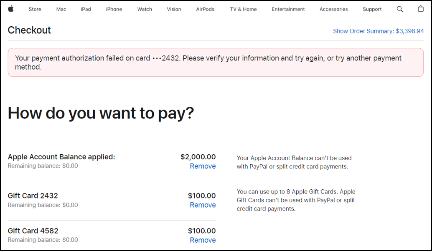Remove Gift Card 4582 from payment

[x=203, y=240]
